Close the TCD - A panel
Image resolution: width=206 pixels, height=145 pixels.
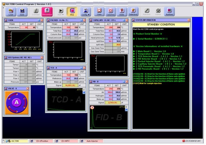click(x=84, y=68)
